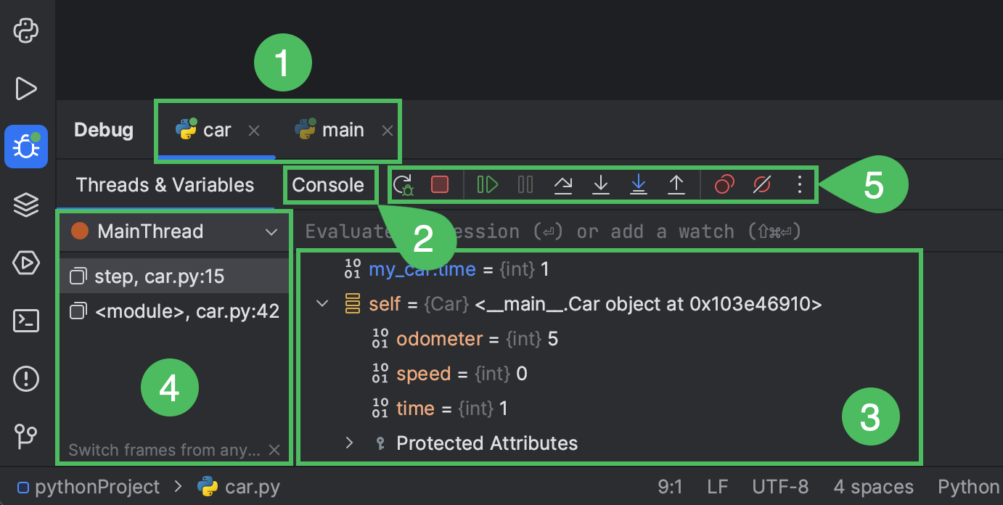
Task: Open the Terminal tool window
Action: (x=26, y=321)
